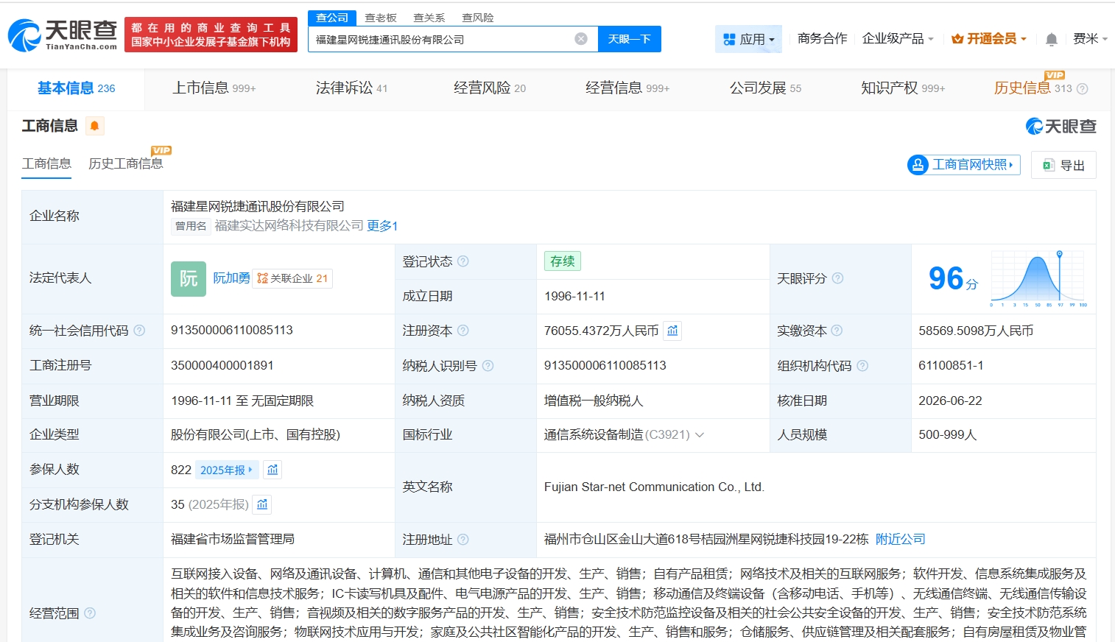
Task: Show help for 登记状态
Action: (463, 261)
